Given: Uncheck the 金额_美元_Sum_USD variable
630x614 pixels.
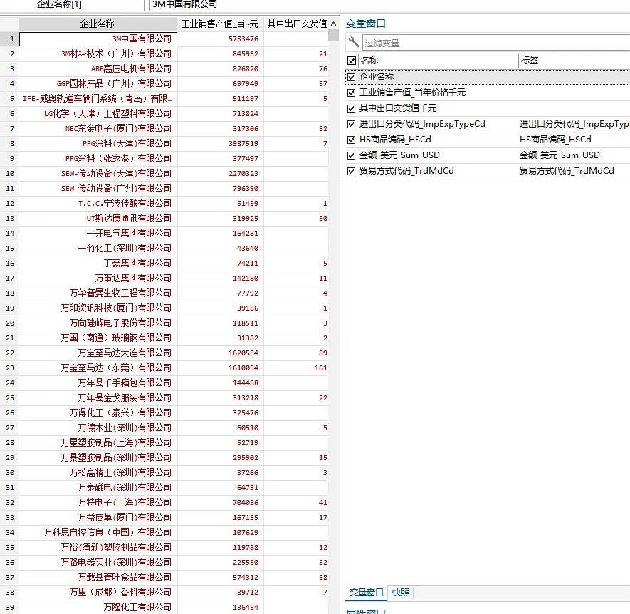Looking at the screenshot, I should [x=350, y=155].
